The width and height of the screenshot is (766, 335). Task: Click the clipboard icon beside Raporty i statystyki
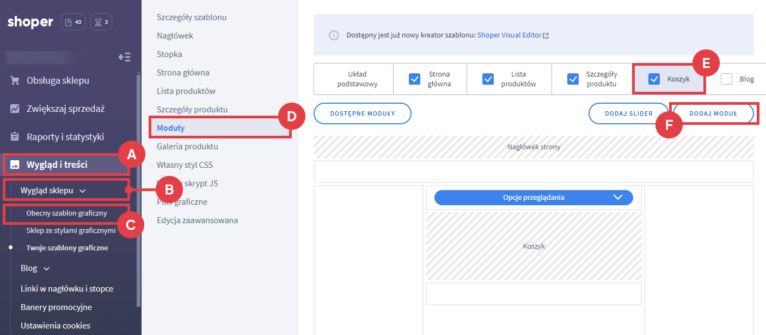(x=15, y=137)
